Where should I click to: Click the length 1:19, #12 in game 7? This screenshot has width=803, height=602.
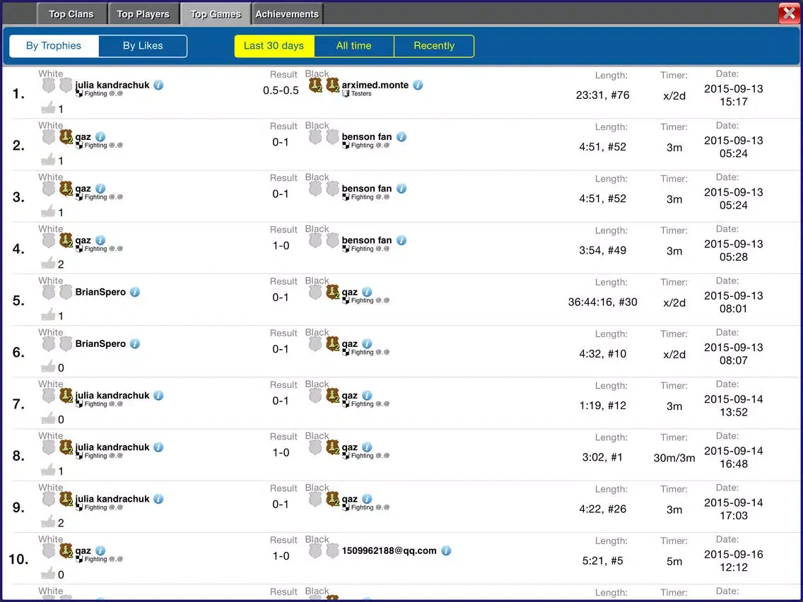pyautogui.click(x=603, y=406)
